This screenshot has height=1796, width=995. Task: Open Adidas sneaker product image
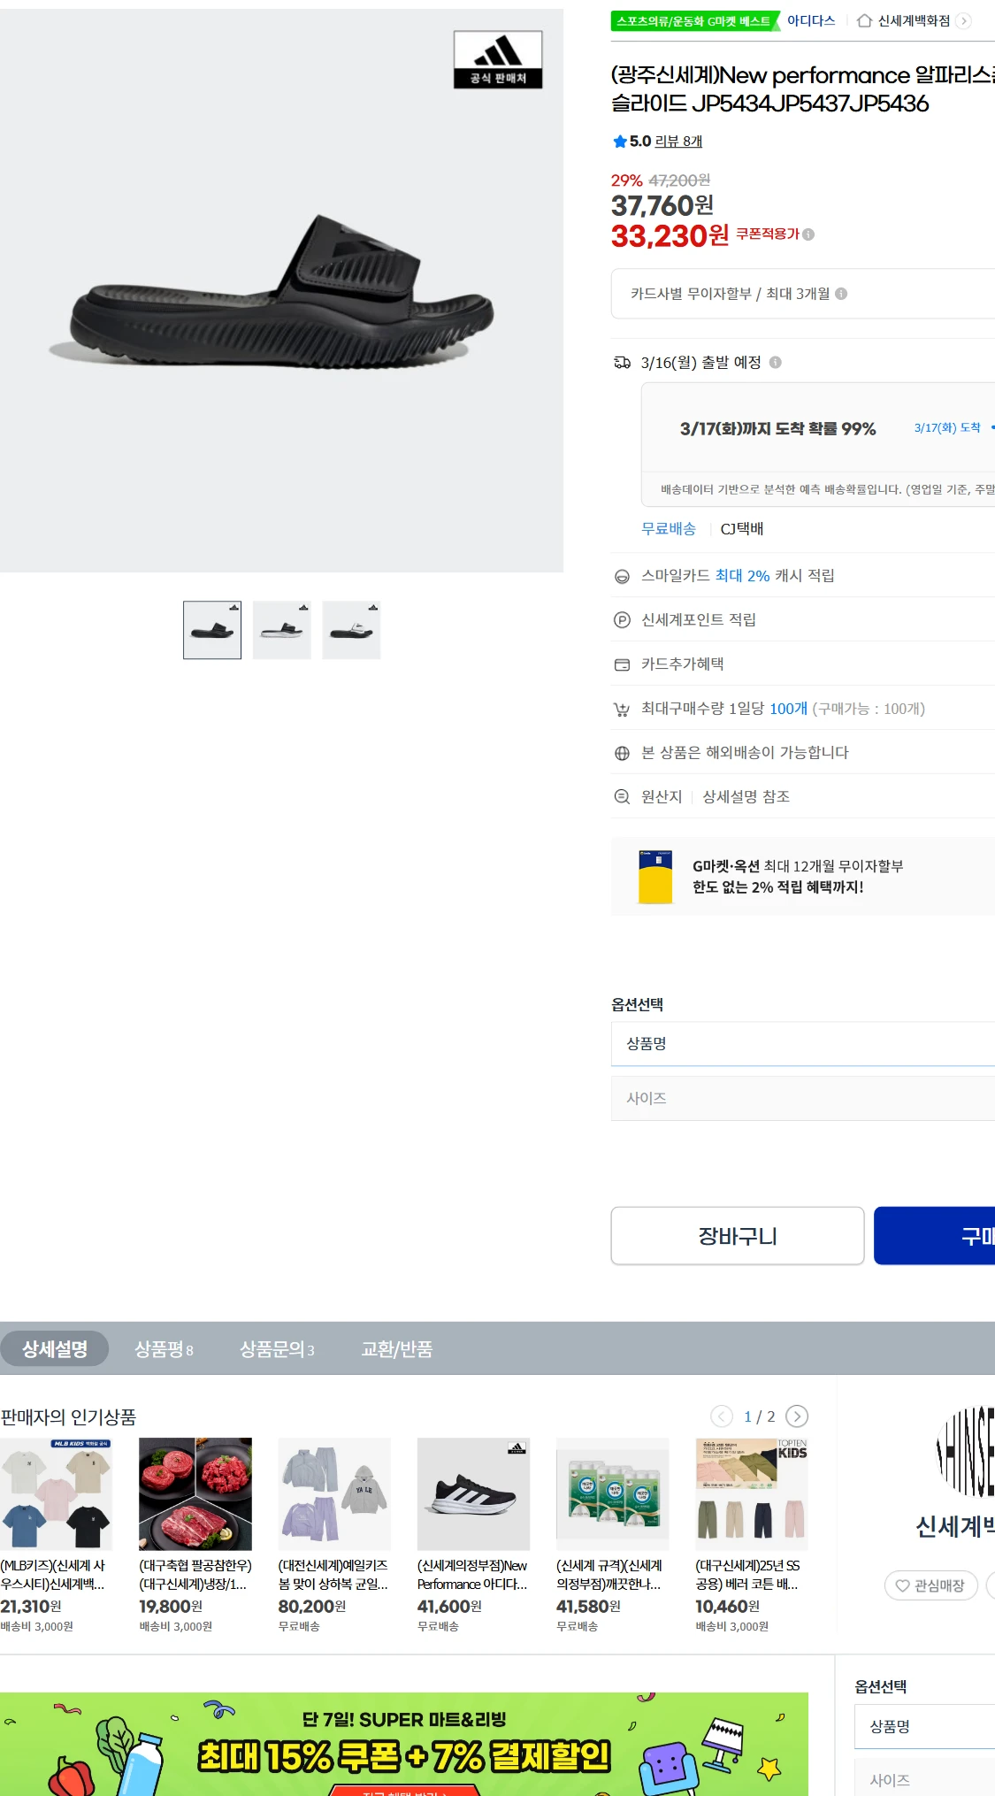tap(474, 1494)
